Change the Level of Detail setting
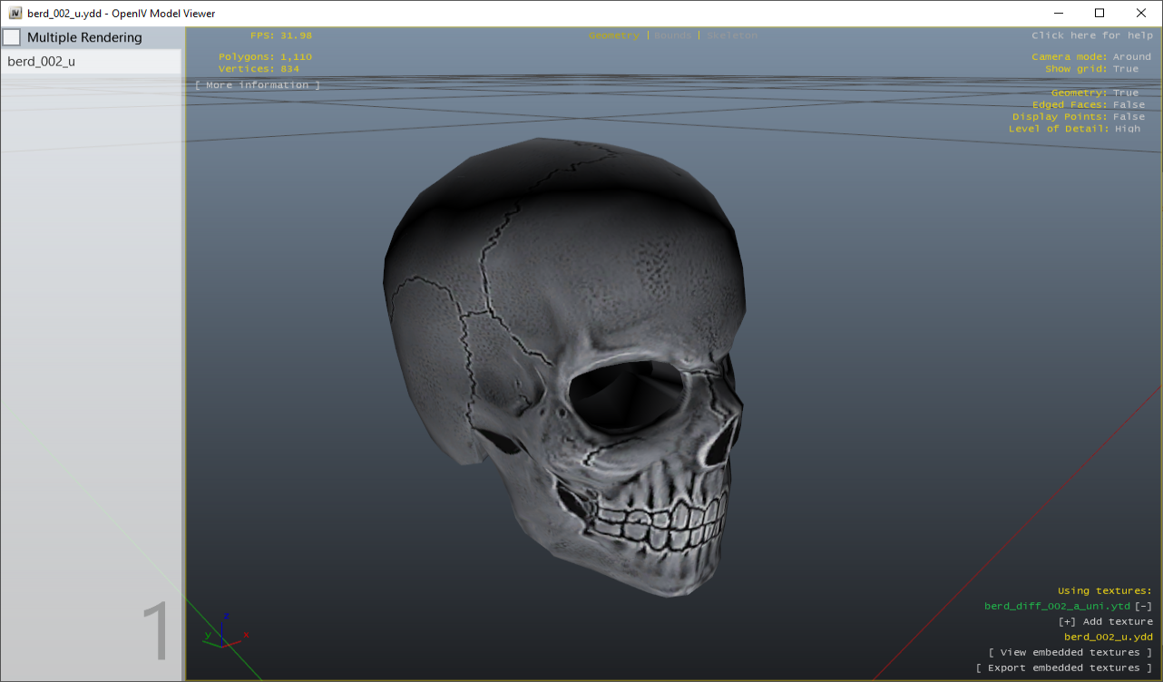This screenshot has width=1163, height=682. coord(1128,129)
